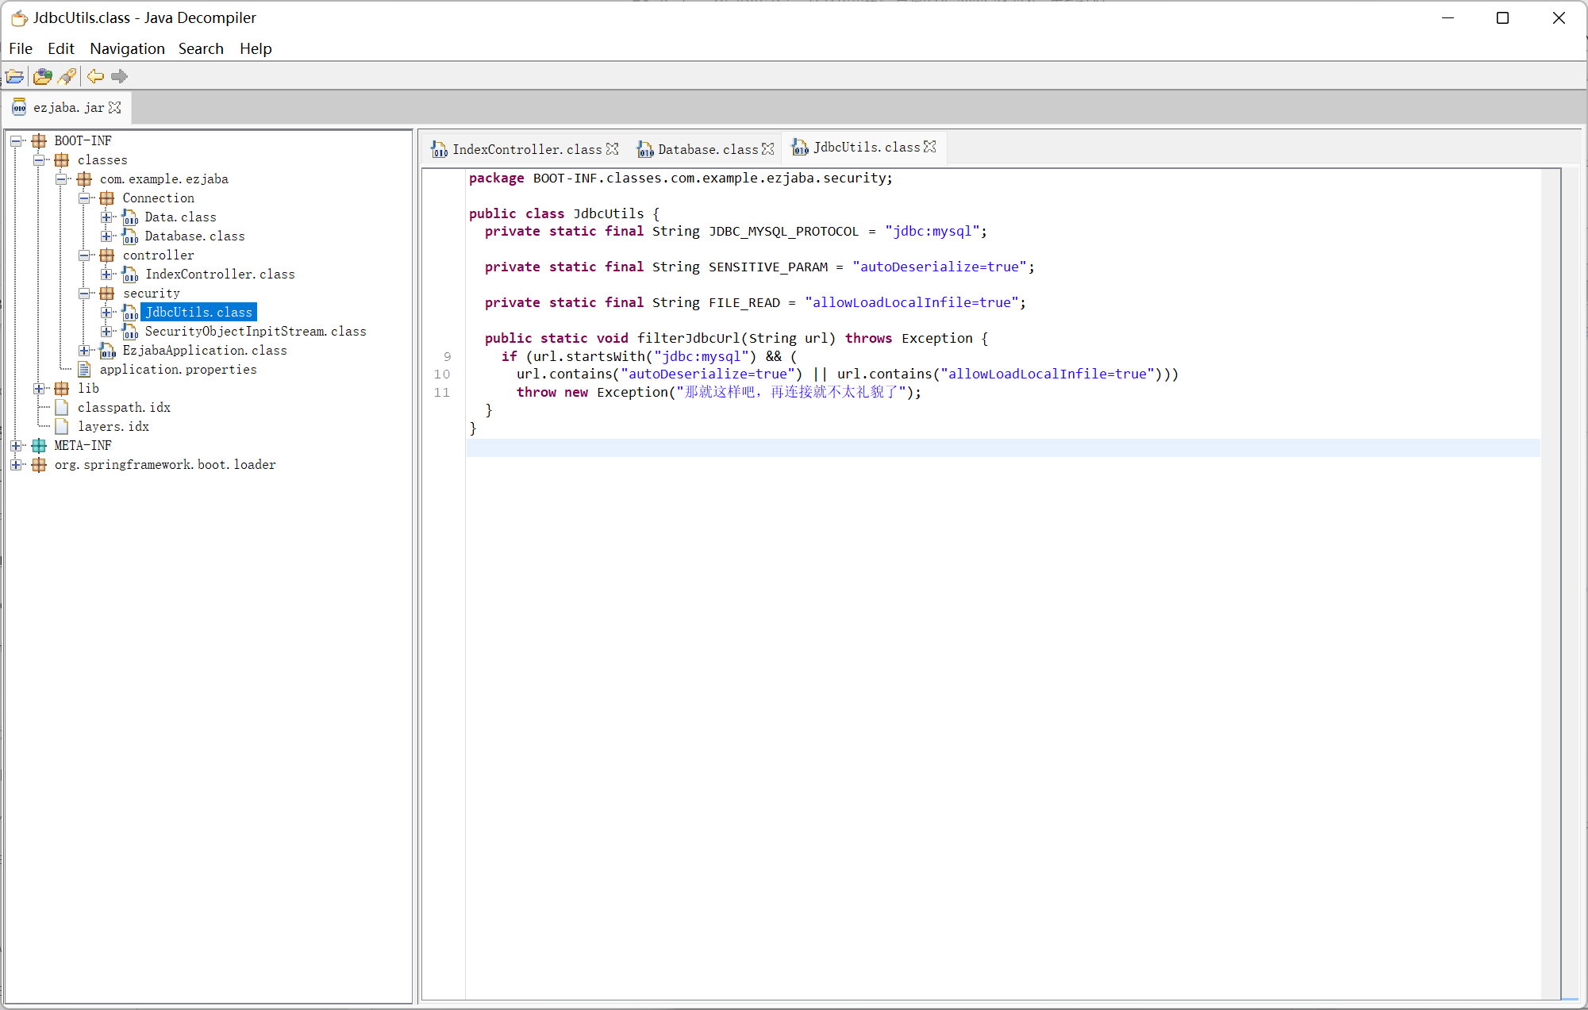Collapse the BOOT-INF tree node
Viewport: 1588px width, 1010px height.
click(16, 141)
